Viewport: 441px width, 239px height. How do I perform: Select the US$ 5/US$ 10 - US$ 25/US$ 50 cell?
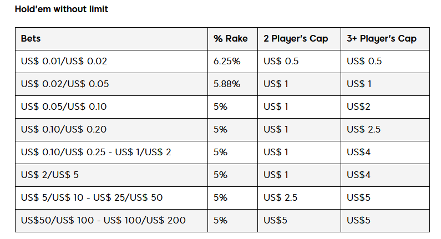(x=92, y=198)
